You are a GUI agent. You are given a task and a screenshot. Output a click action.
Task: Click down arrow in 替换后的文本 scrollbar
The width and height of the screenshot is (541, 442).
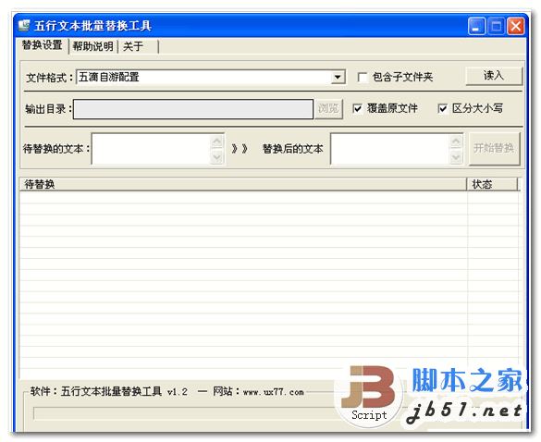(x=456, y=157)
